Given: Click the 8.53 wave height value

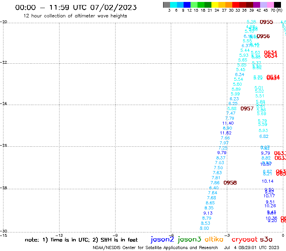Looking at the screenshot, I should pos(206,223).
